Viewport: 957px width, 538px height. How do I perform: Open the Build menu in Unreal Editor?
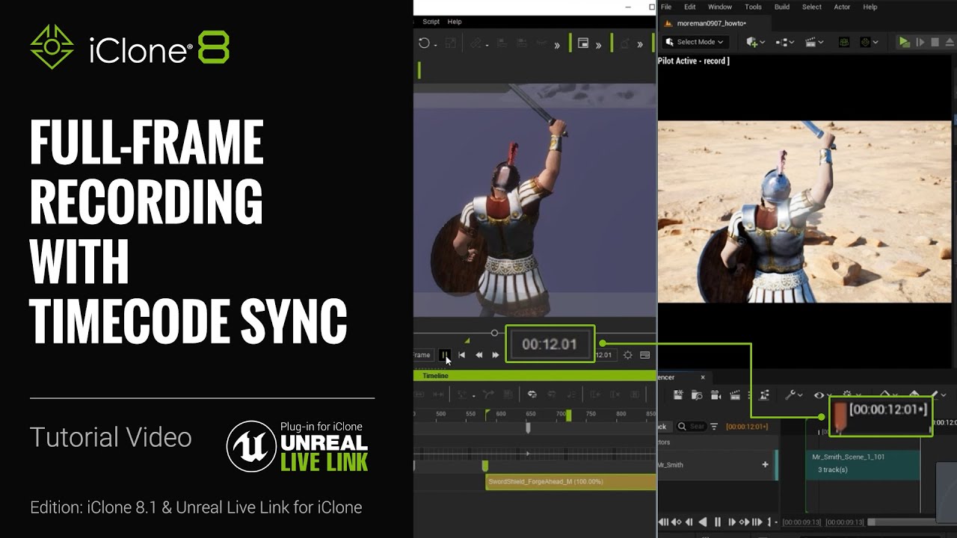(782, 7)
